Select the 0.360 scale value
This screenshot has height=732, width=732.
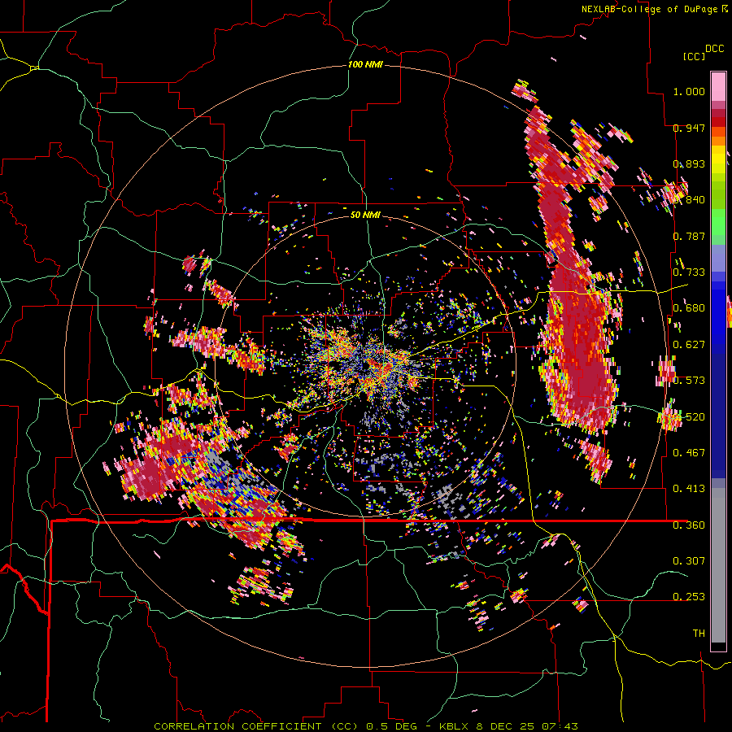(689, 525)
